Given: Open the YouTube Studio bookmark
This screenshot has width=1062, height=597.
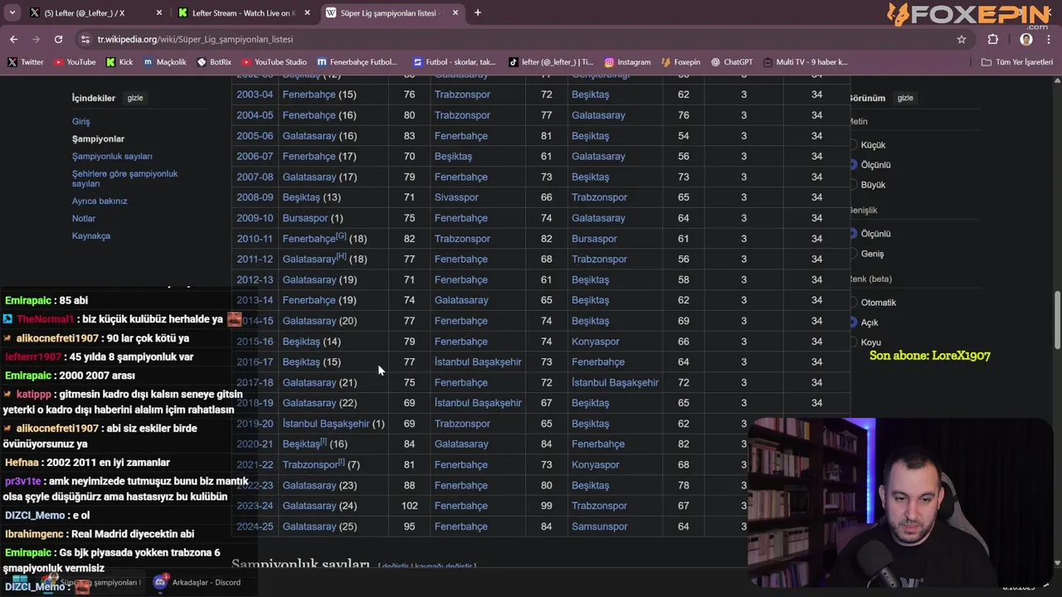Looking at the screenshot, I should [275, 62].
